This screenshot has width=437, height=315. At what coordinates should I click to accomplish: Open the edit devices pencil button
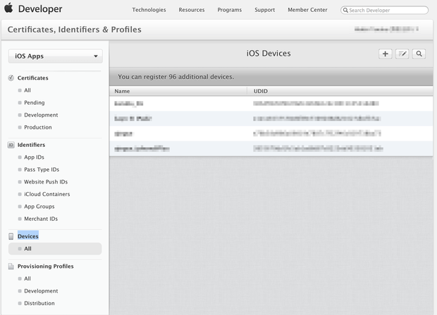point(402,53)
